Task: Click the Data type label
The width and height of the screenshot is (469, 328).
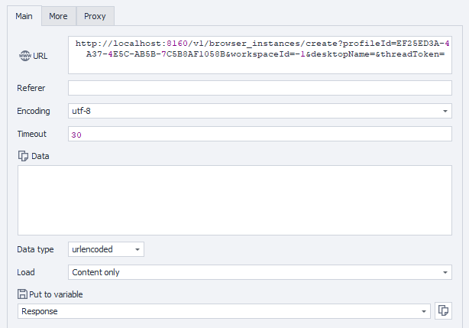Action: (36, 249)
